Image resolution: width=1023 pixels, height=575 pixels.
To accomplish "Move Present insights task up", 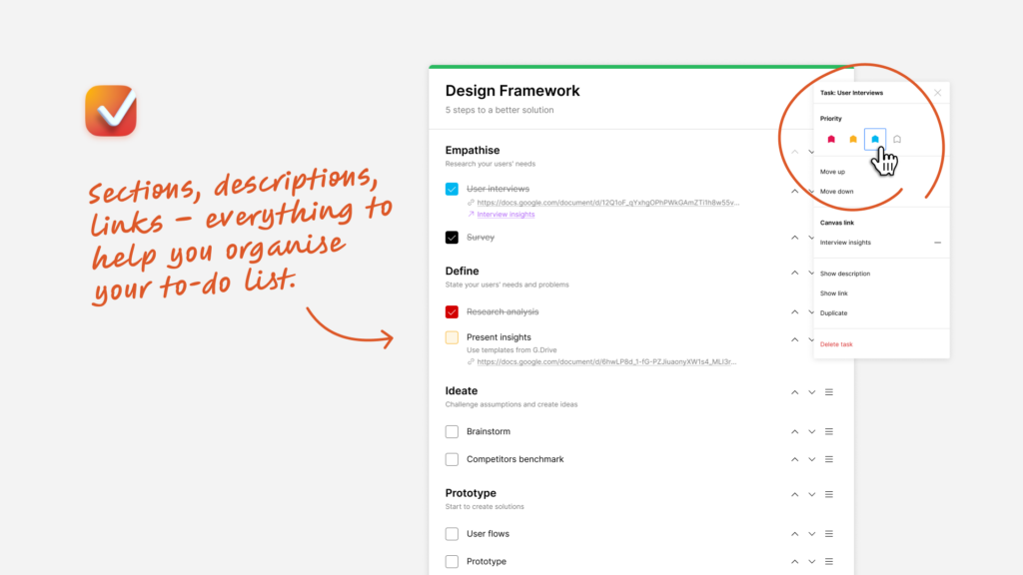I will [x=794, y=339].
